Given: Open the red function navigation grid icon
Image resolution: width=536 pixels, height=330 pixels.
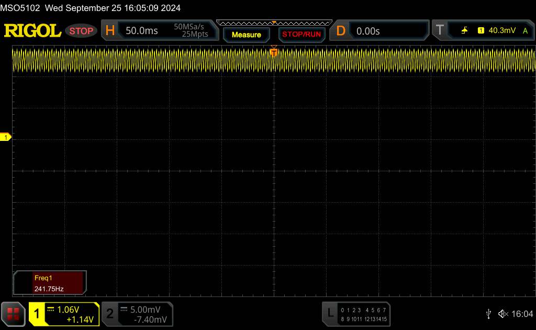Looking at the screenshot, I should coord(14,313).
